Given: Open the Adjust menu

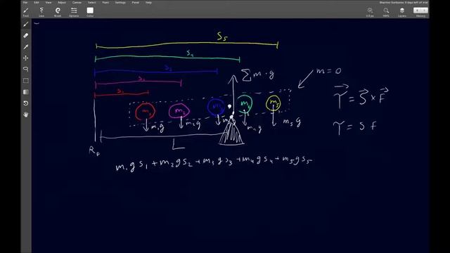Looking at the screenshot, I should [x=62, y=3].
